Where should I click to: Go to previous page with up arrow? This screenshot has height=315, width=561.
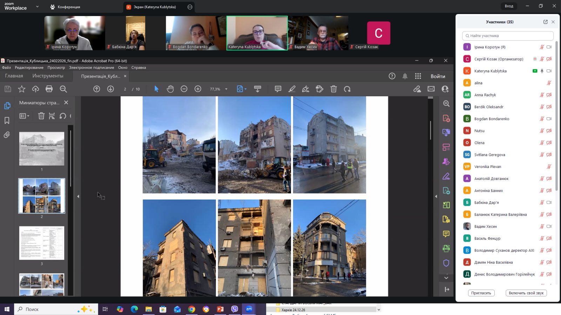97,89
